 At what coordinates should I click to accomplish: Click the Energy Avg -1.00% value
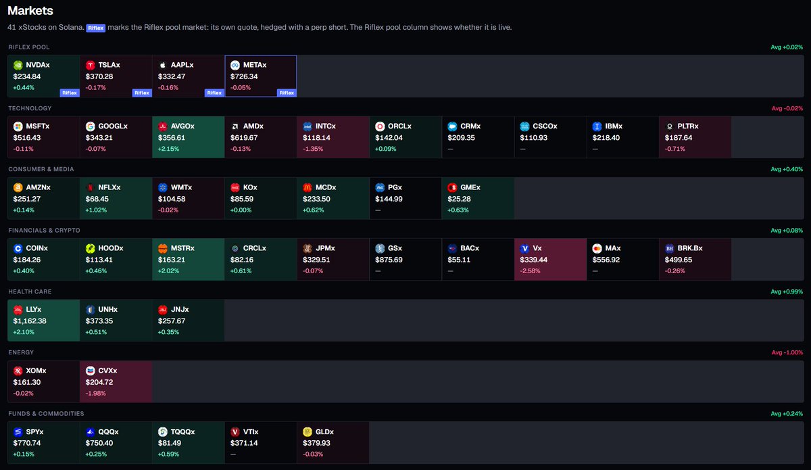coord(787,352)
